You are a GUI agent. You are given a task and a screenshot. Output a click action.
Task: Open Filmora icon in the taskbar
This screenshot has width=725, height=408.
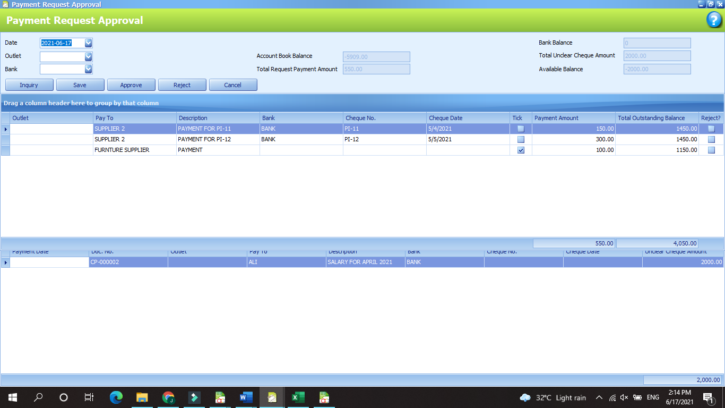(x=194, y=397)
